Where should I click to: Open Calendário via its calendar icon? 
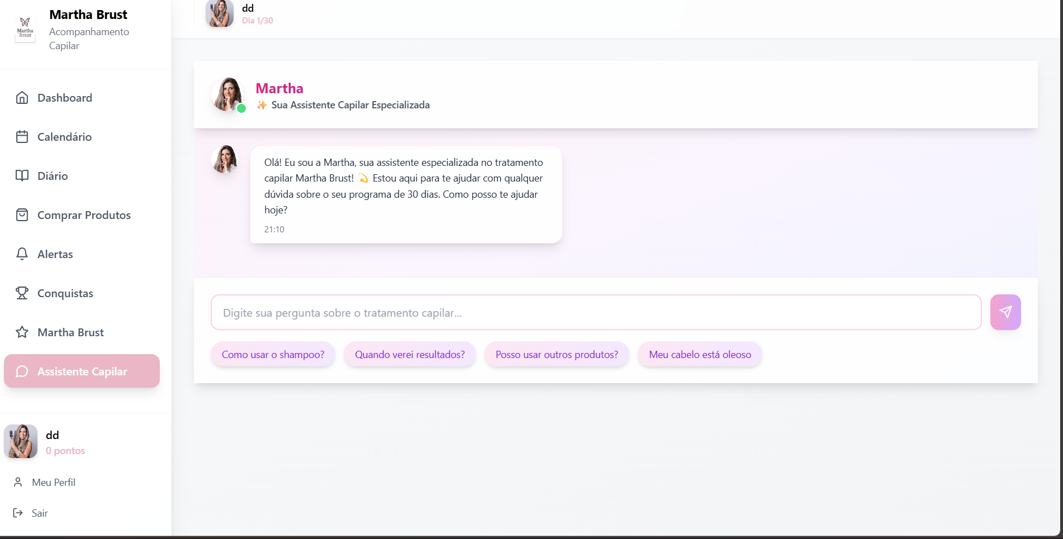click(x=22, y=137)
